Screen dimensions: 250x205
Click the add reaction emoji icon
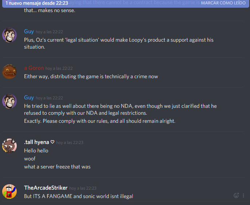click(236, 195)
